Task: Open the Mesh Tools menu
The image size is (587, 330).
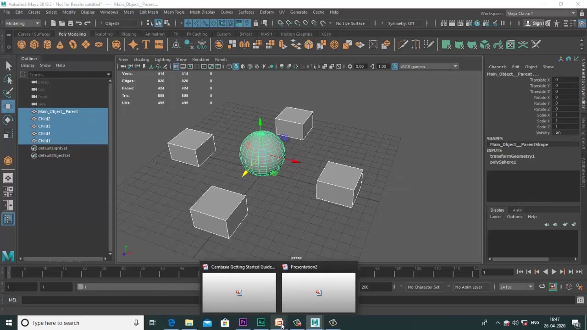Action: (x=174, y=12)
